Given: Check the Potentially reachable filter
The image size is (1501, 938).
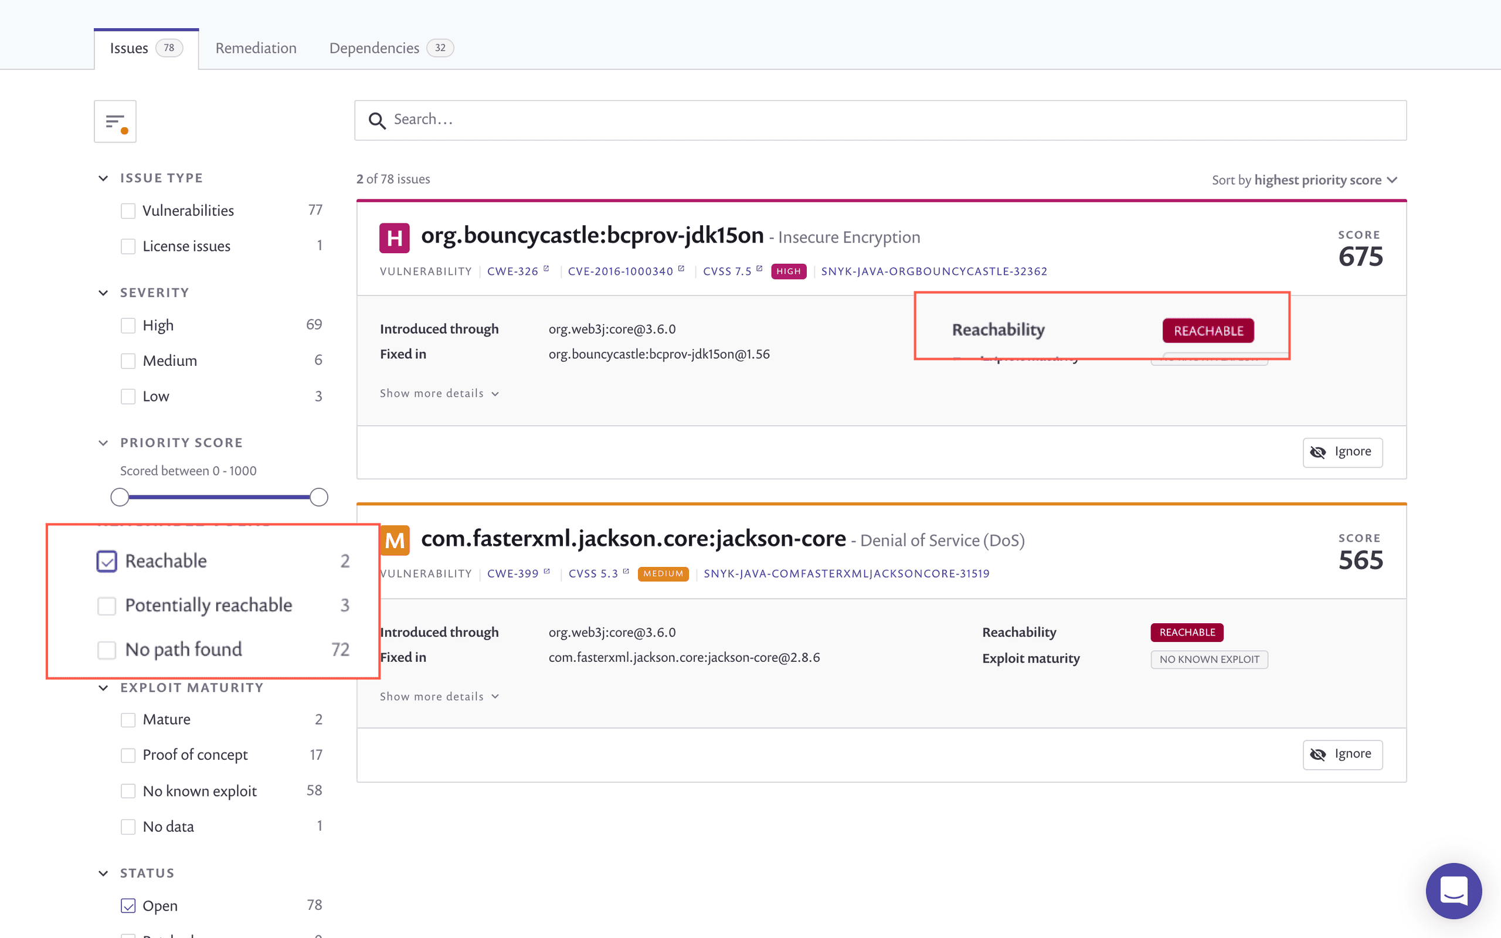Looking at the screenshot, I should point(107,606).
